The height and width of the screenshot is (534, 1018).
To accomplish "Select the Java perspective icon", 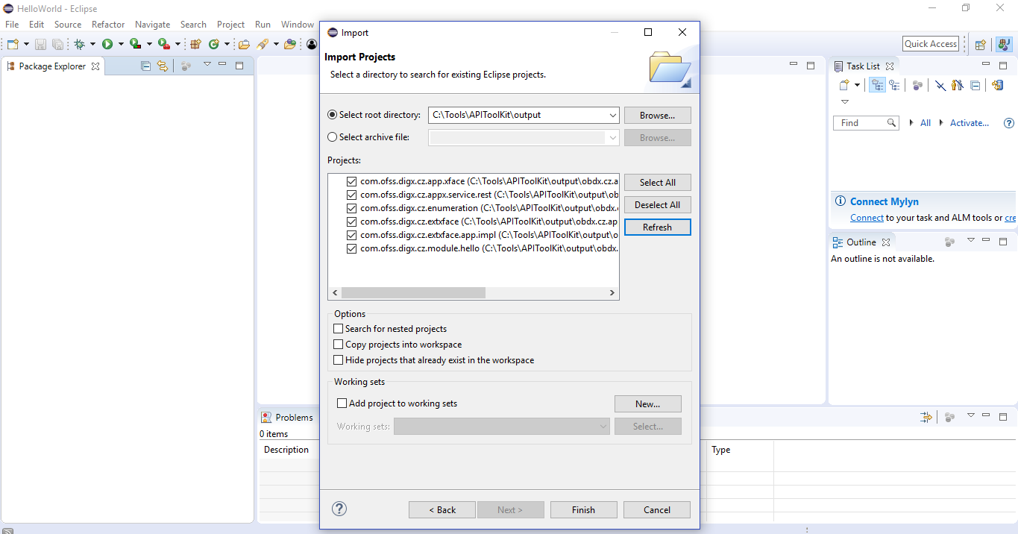I will pos(1002,44).
